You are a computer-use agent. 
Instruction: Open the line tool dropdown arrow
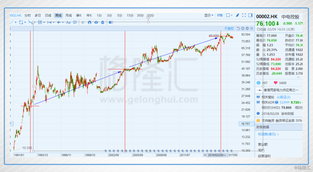(16, 22)
